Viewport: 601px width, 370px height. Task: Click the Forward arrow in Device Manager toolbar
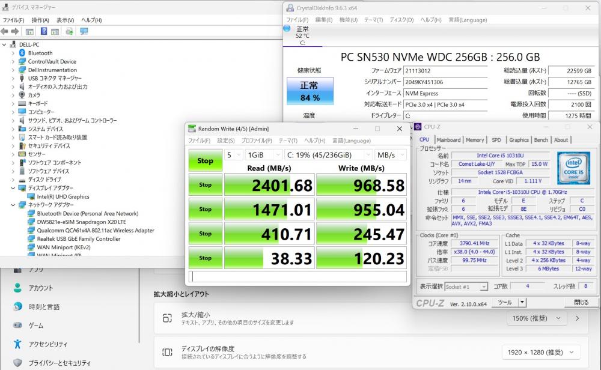15,31
